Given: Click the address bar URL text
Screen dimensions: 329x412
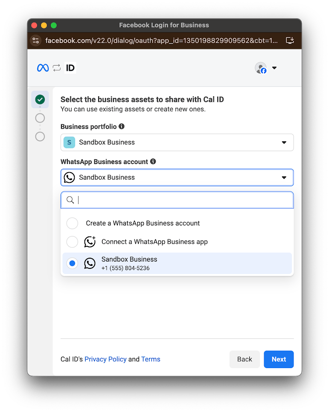Looking at the screenshot, I should pos(161,40).
